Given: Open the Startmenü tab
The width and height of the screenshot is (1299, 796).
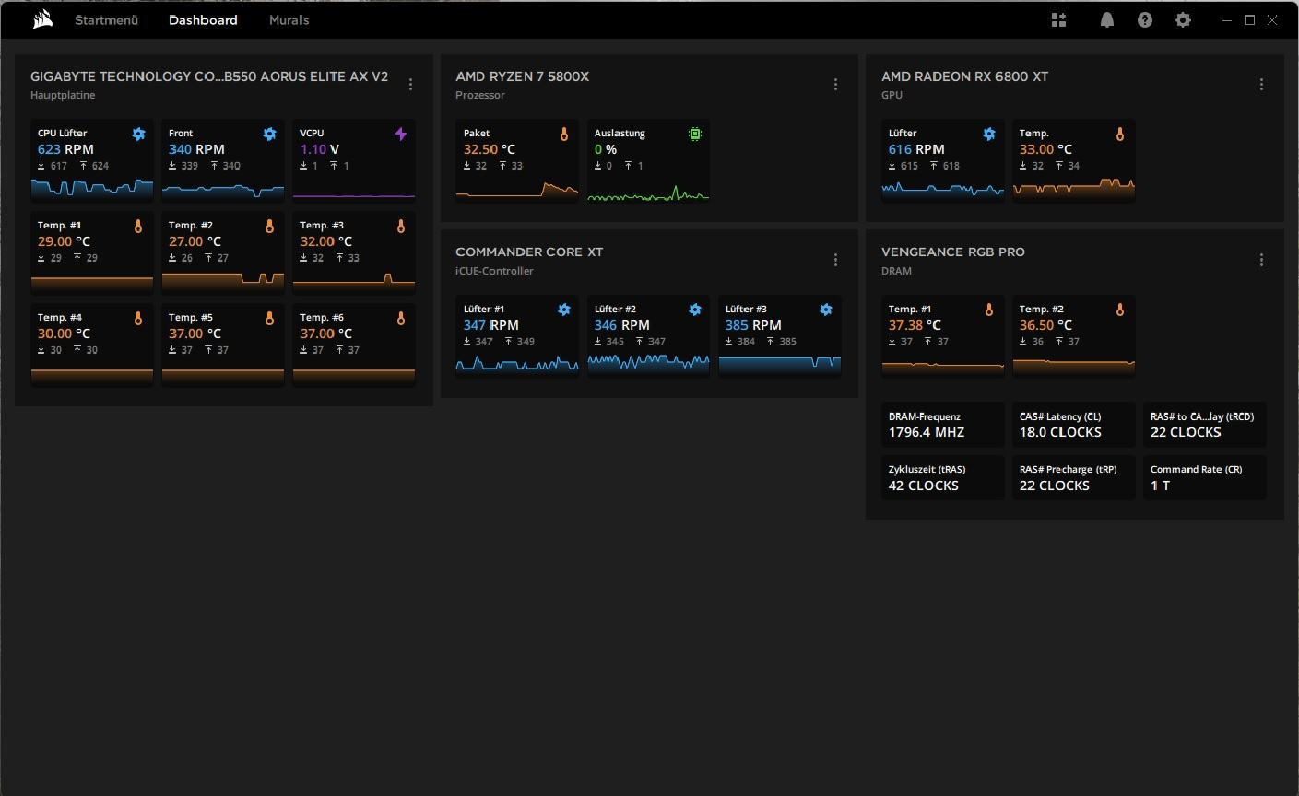Looking at the screenshot, I should 106,19.
